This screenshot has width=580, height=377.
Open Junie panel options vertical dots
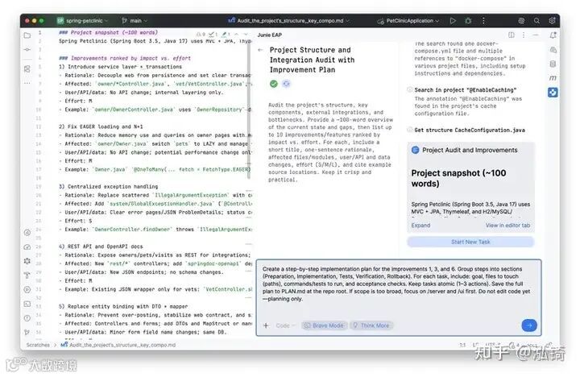524,35
